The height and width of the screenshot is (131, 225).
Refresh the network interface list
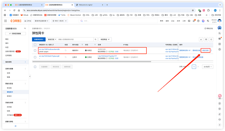click(211, 39)
